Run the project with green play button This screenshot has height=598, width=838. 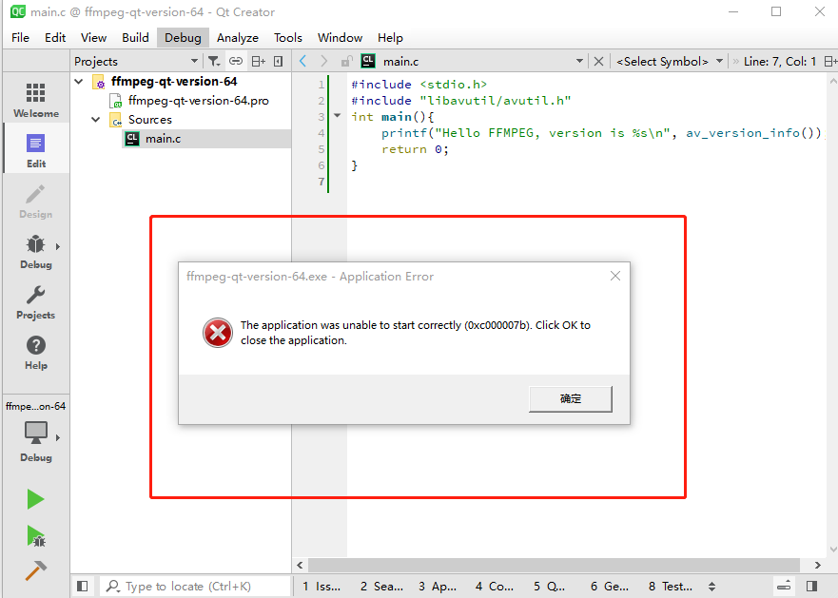point(36,499)
